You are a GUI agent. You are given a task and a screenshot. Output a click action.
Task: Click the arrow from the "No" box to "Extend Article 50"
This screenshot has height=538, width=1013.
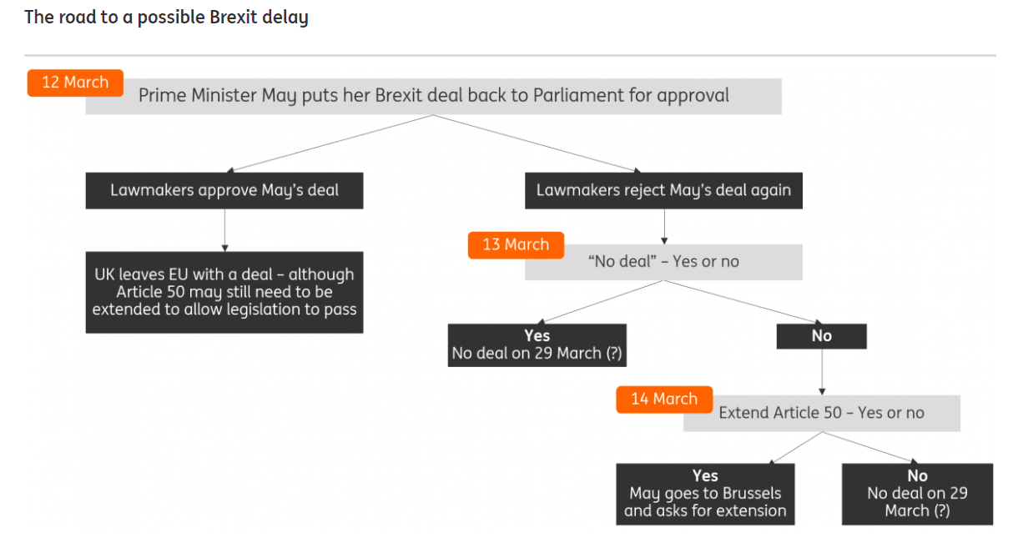(x=822, y=371)
